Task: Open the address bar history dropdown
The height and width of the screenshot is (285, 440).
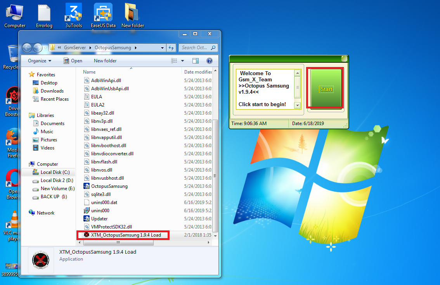Action: coord(162,48)
